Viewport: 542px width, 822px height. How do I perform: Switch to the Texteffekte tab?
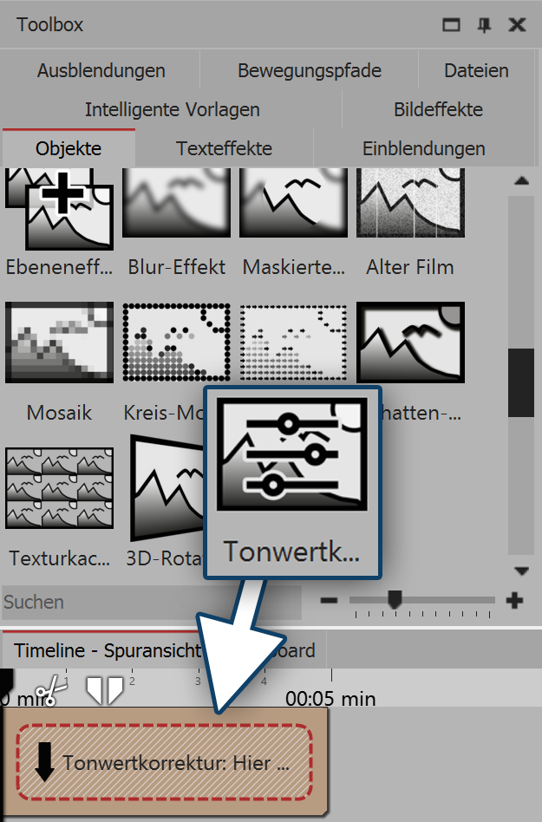pos(224,148)
